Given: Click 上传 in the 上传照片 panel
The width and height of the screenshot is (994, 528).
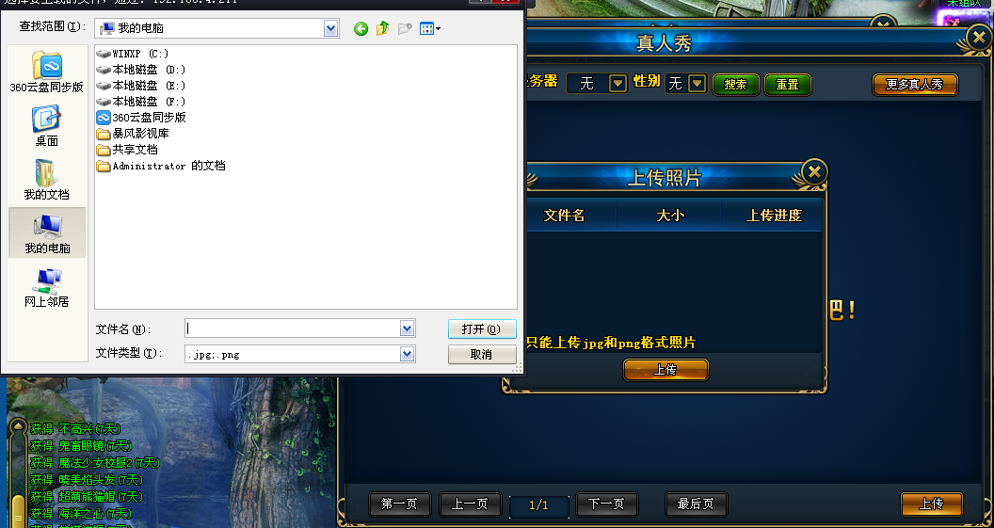Looking at the screenshot, I should pos(665,370).
